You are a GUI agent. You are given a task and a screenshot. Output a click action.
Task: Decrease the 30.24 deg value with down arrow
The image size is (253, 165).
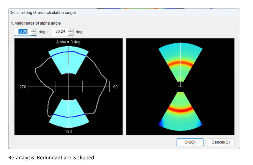tap(71, 33)
